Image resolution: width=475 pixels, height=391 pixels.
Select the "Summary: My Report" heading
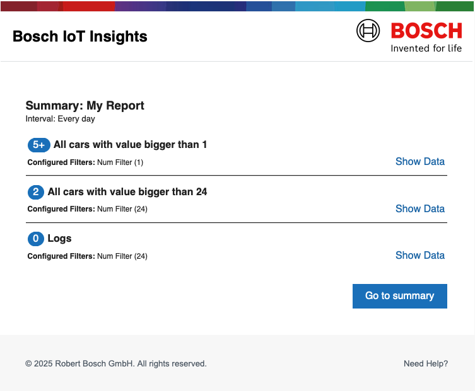(x=85, y=106)
